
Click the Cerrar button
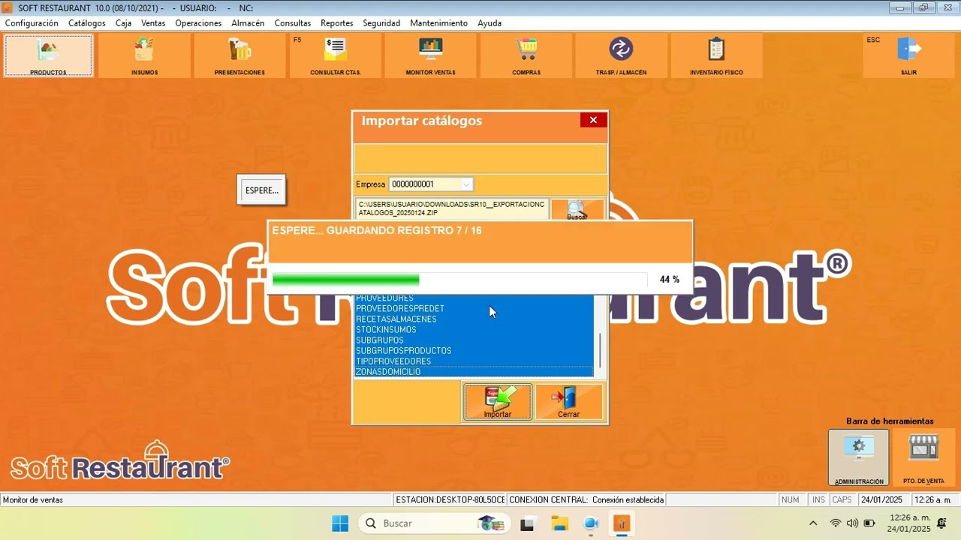coord(568,402)
